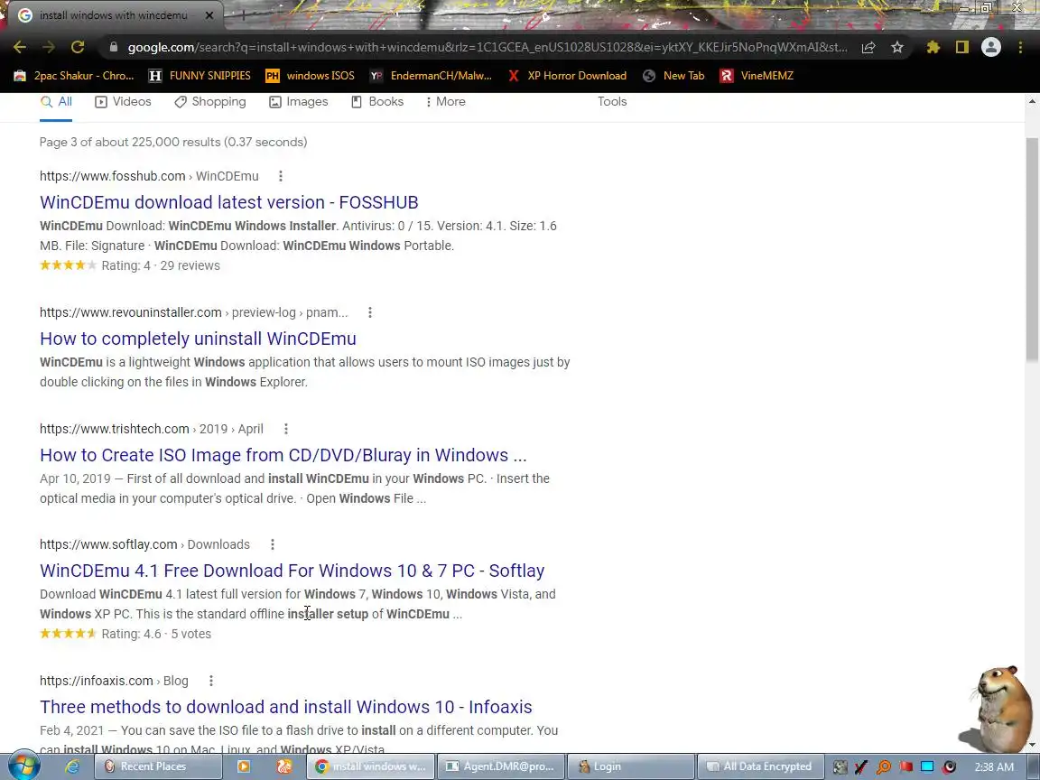Click the address bar URL field
Image resolution: width=1040 pixels, height=780 pixels.
pos(487,47)
